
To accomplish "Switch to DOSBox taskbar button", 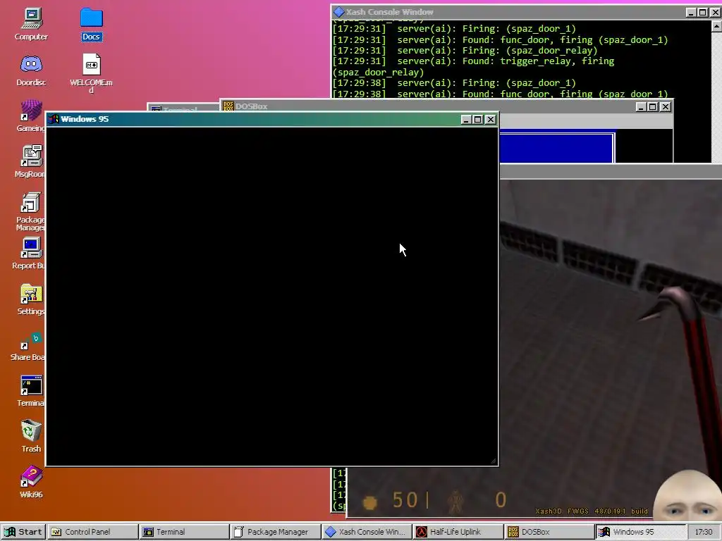I will (x=549, y=532).
